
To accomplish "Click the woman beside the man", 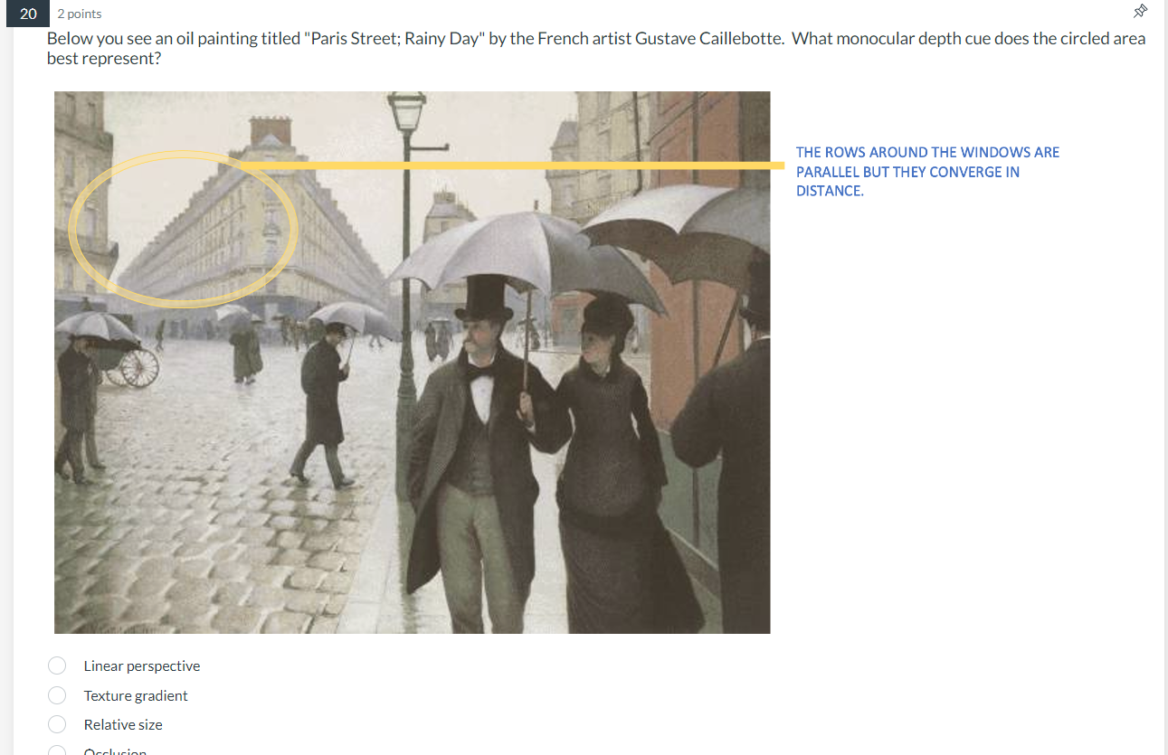I will point(615,461).
